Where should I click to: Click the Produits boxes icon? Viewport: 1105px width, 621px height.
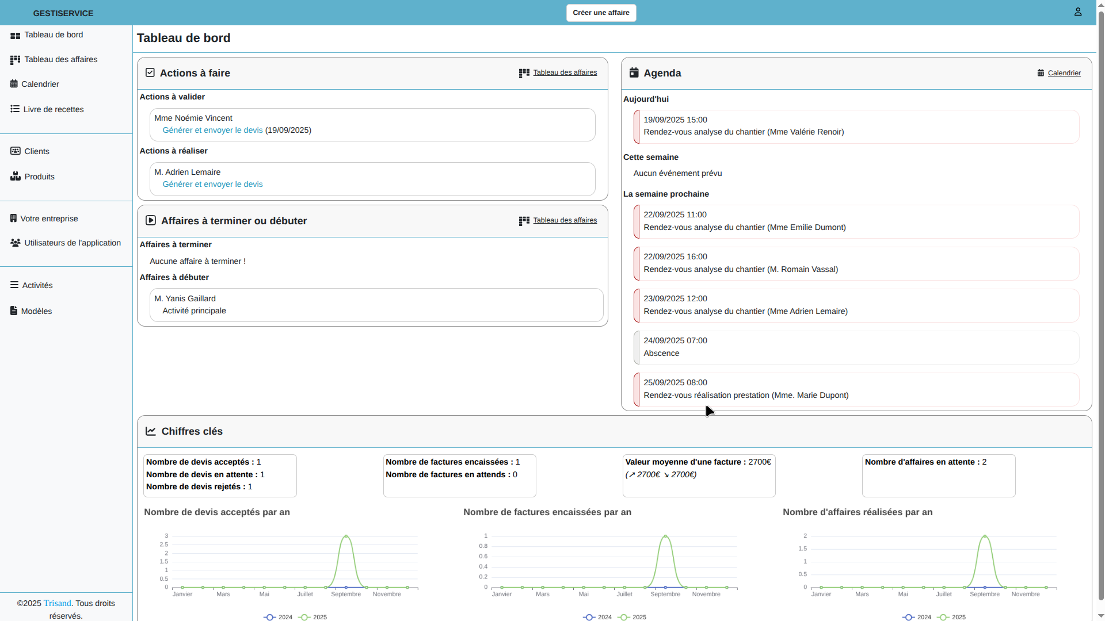click(16, 177)
